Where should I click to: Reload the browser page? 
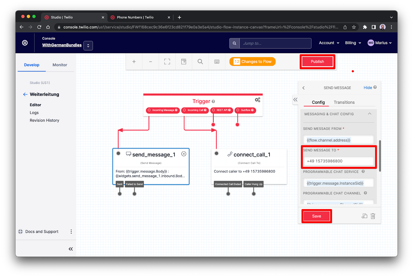point(39,27)
